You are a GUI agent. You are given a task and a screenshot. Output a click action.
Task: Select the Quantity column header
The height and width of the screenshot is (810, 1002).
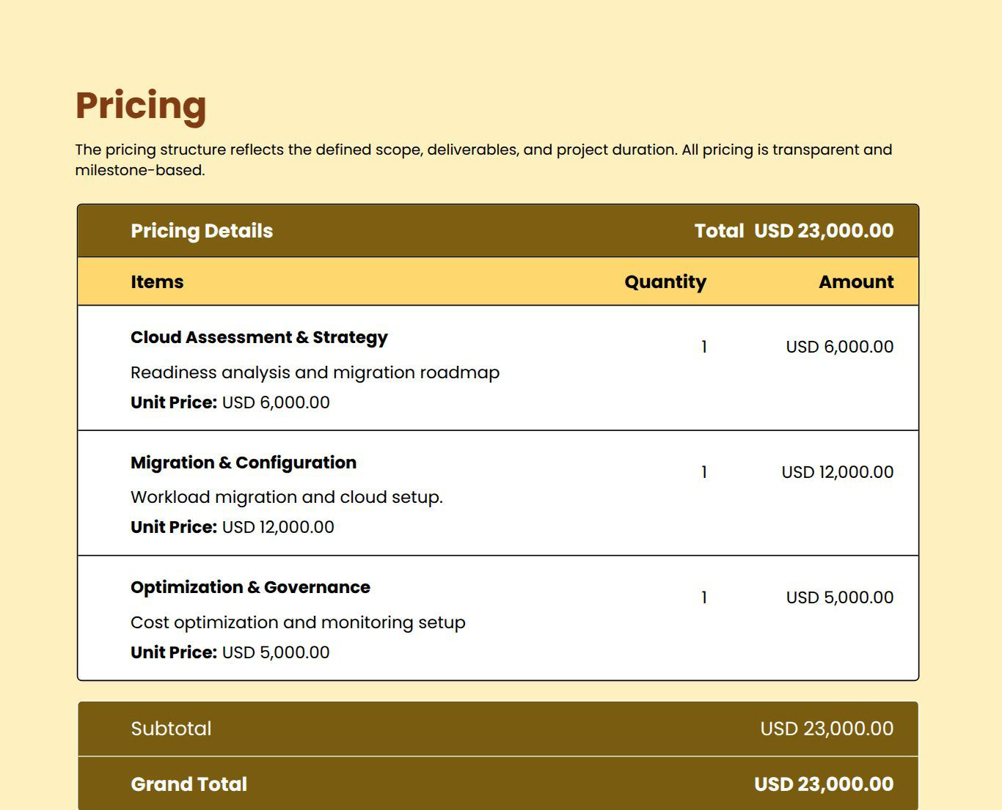[665, 282]
